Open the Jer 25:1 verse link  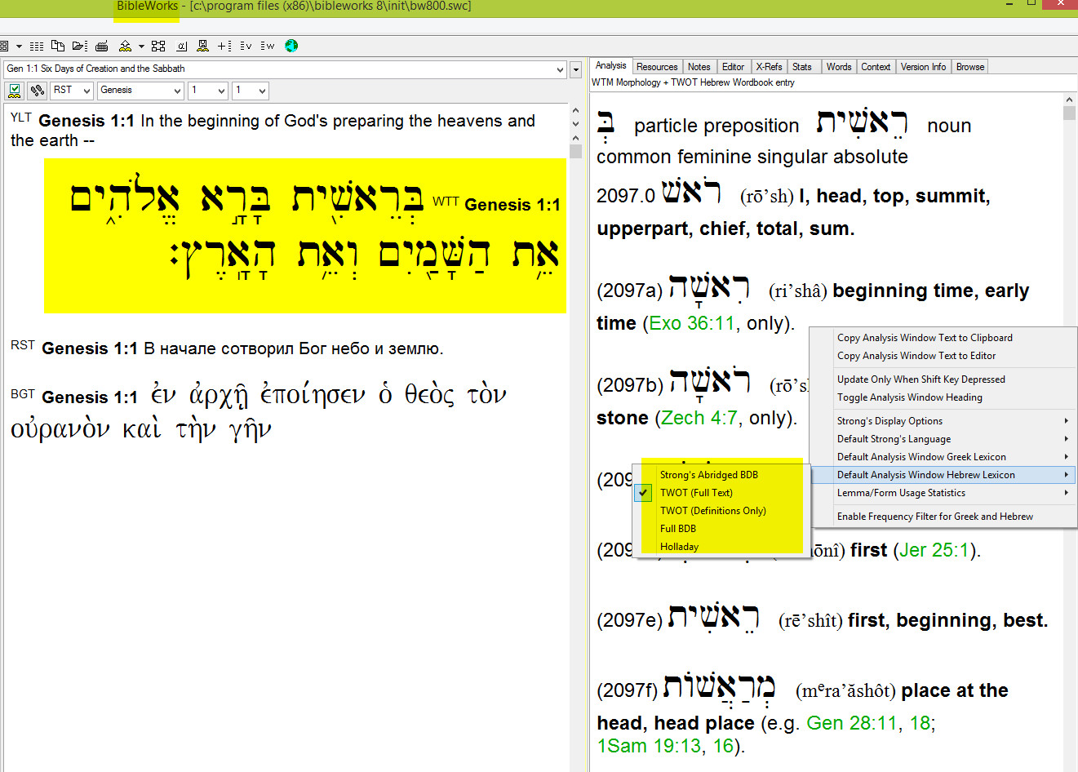pos(935,550)
